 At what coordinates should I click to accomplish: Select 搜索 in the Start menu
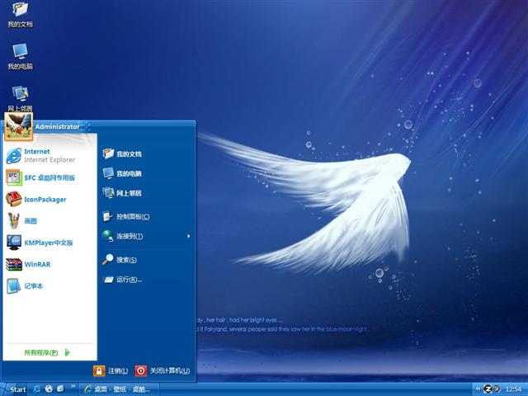tap(125, 259)
